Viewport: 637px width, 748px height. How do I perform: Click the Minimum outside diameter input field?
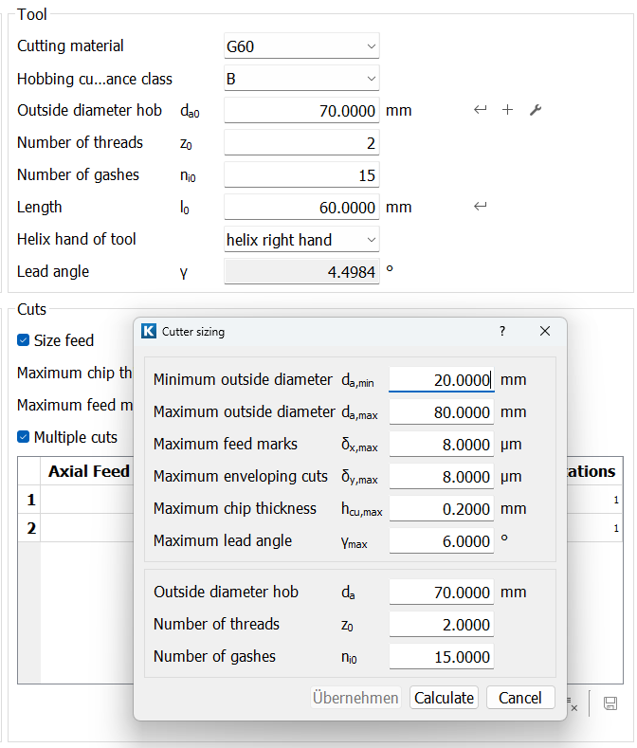tap(441, 380)
